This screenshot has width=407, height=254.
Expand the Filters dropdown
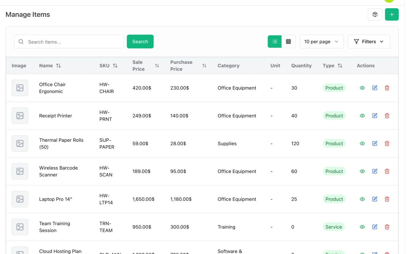tap(369, 42)
